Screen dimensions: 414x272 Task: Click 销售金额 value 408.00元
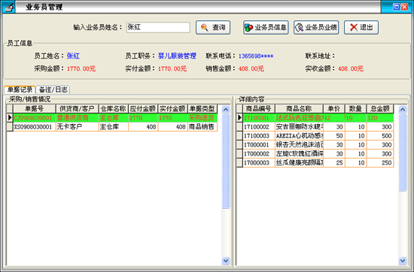click(251, 69)
